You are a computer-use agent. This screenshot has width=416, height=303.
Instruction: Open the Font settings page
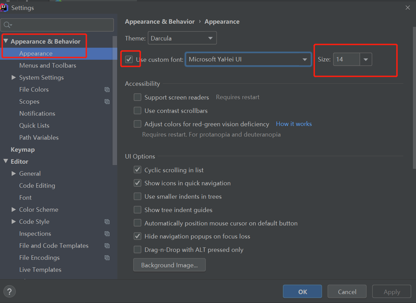pyautogui.click(x=25, y=198)
